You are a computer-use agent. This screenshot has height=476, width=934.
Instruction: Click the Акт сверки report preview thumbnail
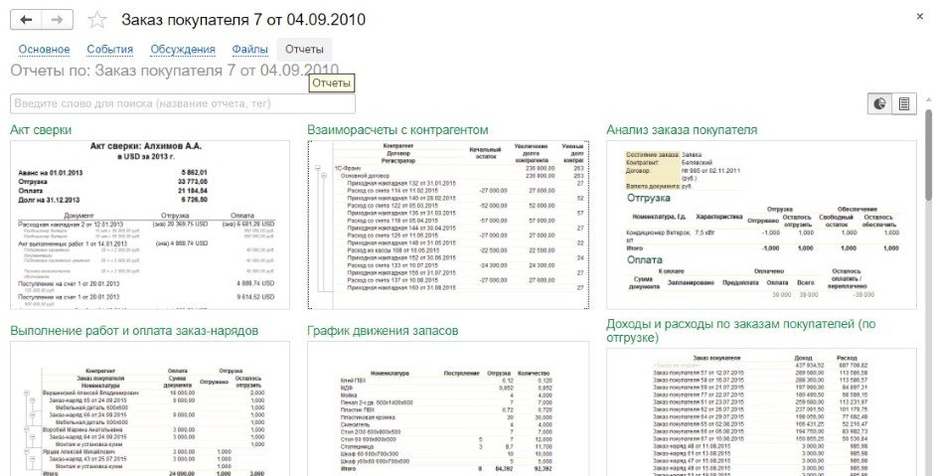tap(146, 224)
